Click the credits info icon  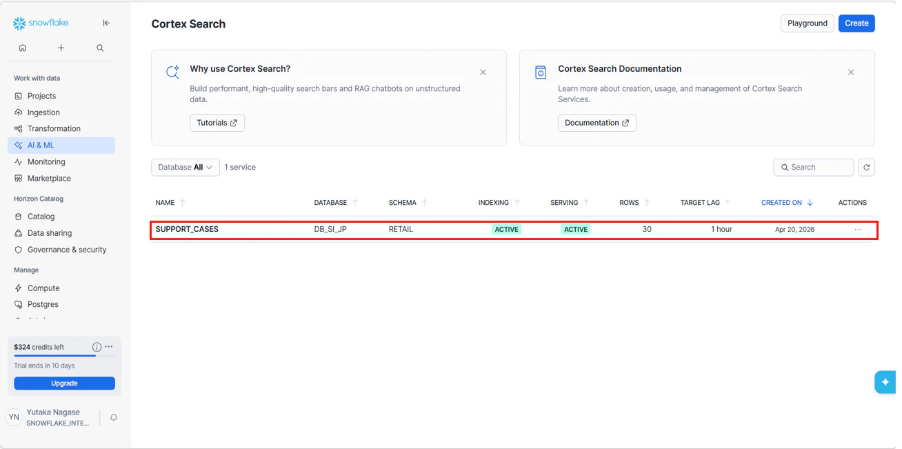97,347
